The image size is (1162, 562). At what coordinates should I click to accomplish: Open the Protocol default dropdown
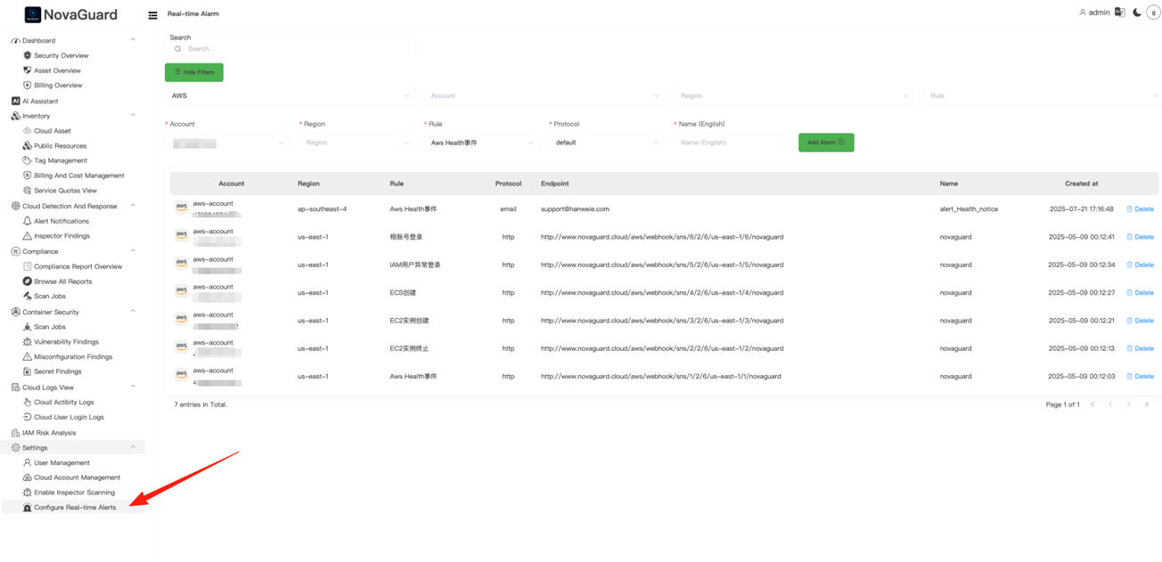[607, 143]
